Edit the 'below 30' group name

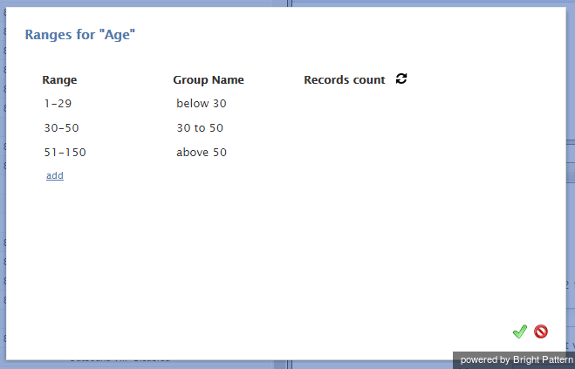[202, 104]
